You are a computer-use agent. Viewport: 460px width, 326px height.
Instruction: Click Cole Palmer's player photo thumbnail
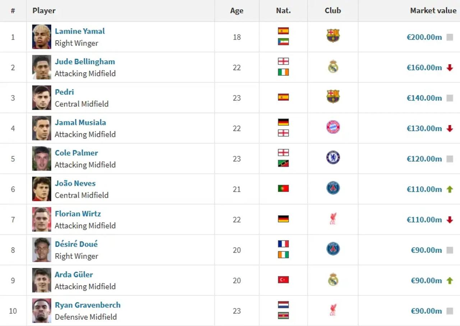coord(42,159)
